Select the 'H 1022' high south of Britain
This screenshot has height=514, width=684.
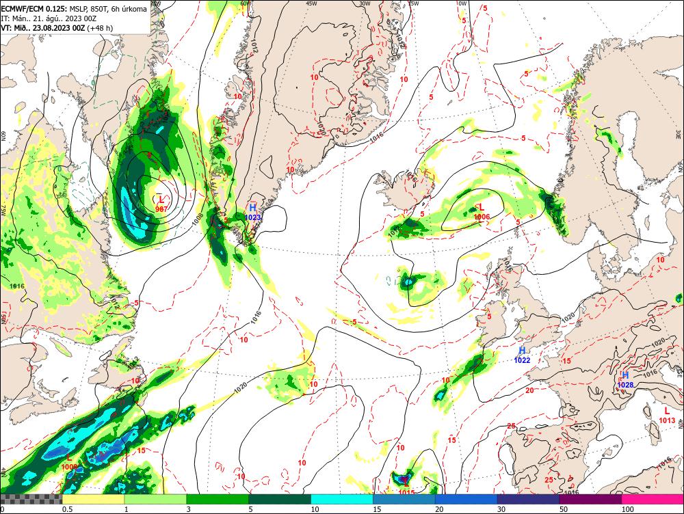pos(522,355)
